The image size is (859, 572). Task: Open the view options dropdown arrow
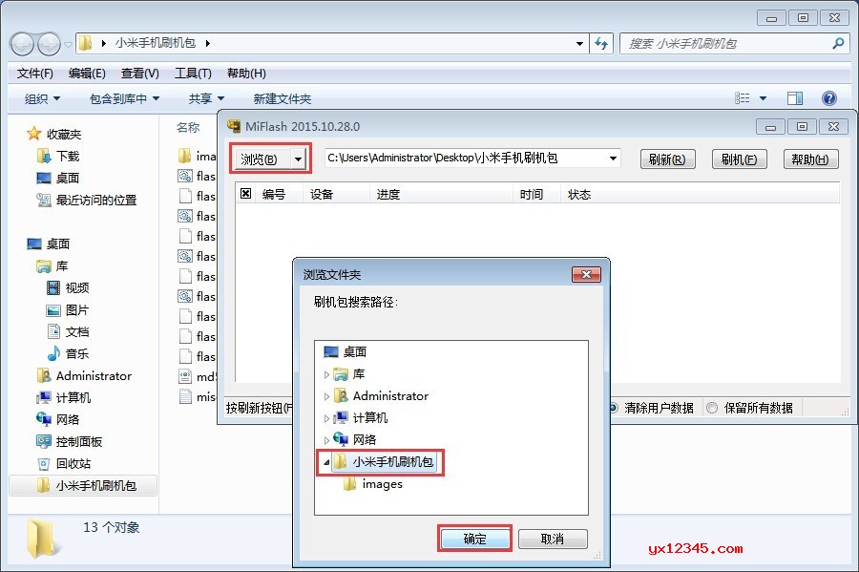point(764,98)
